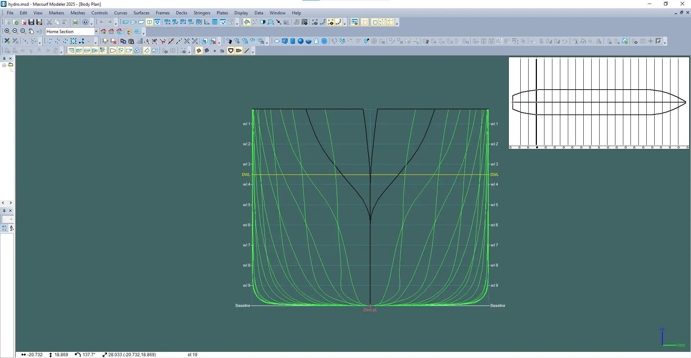This screenshot has height=358, width=691.
Task: Click the Add Box surface icon
Action: (x=285, y=41)
